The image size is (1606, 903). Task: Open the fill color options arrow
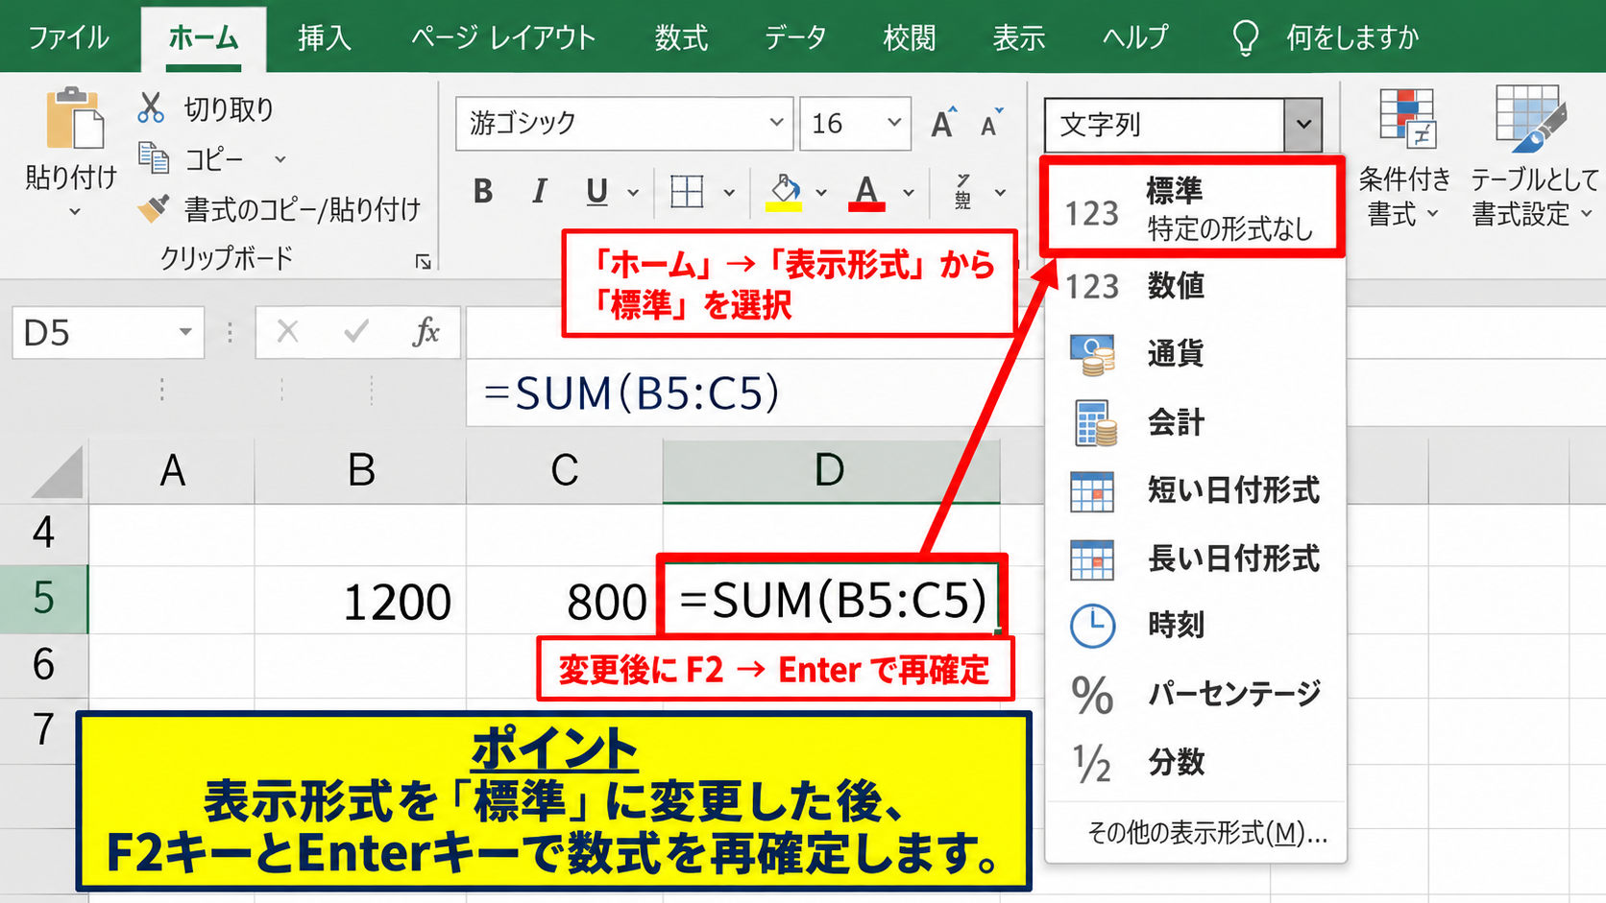pos(821,193)
